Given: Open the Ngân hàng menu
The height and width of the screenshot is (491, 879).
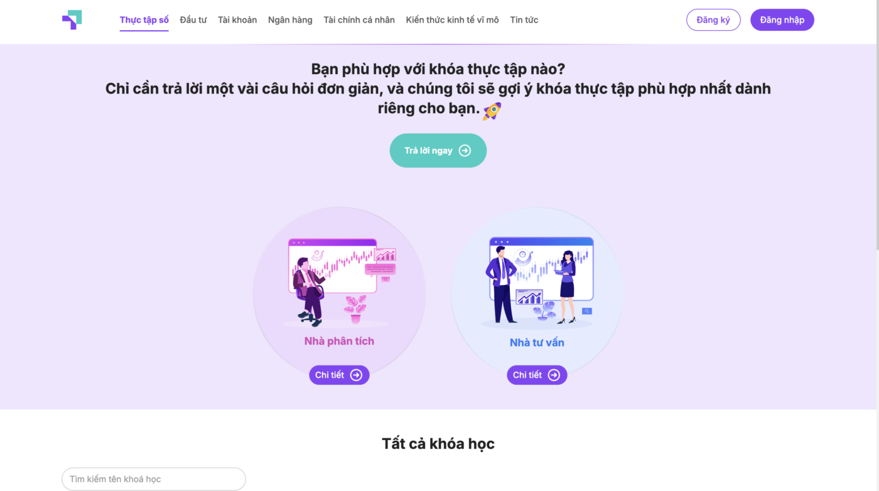Looking at the screenshot, I should coord(290,20).
